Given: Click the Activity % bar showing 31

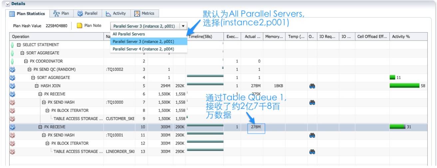Looking at the screenshot, I should (x=398, y=127).
